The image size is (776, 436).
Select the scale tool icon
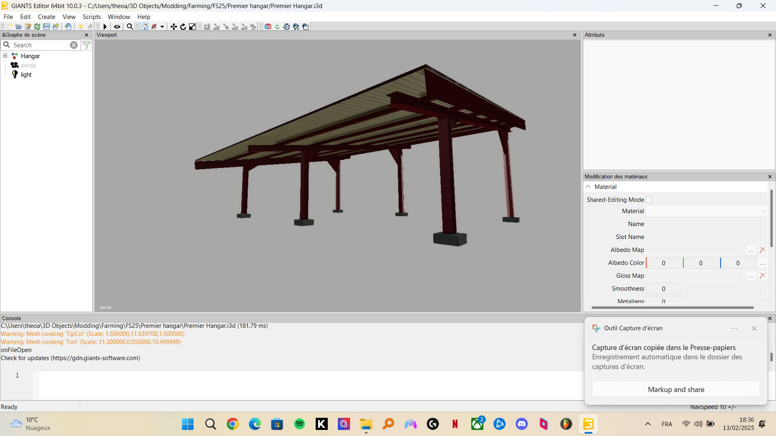click(x=193, y=26)
